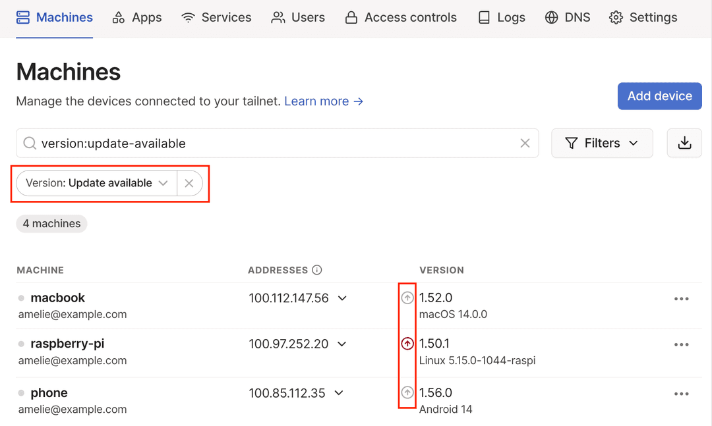This screenshot has width=712, height=426.
Task: Click the Add device button
Action: click(x=659, y=96)
